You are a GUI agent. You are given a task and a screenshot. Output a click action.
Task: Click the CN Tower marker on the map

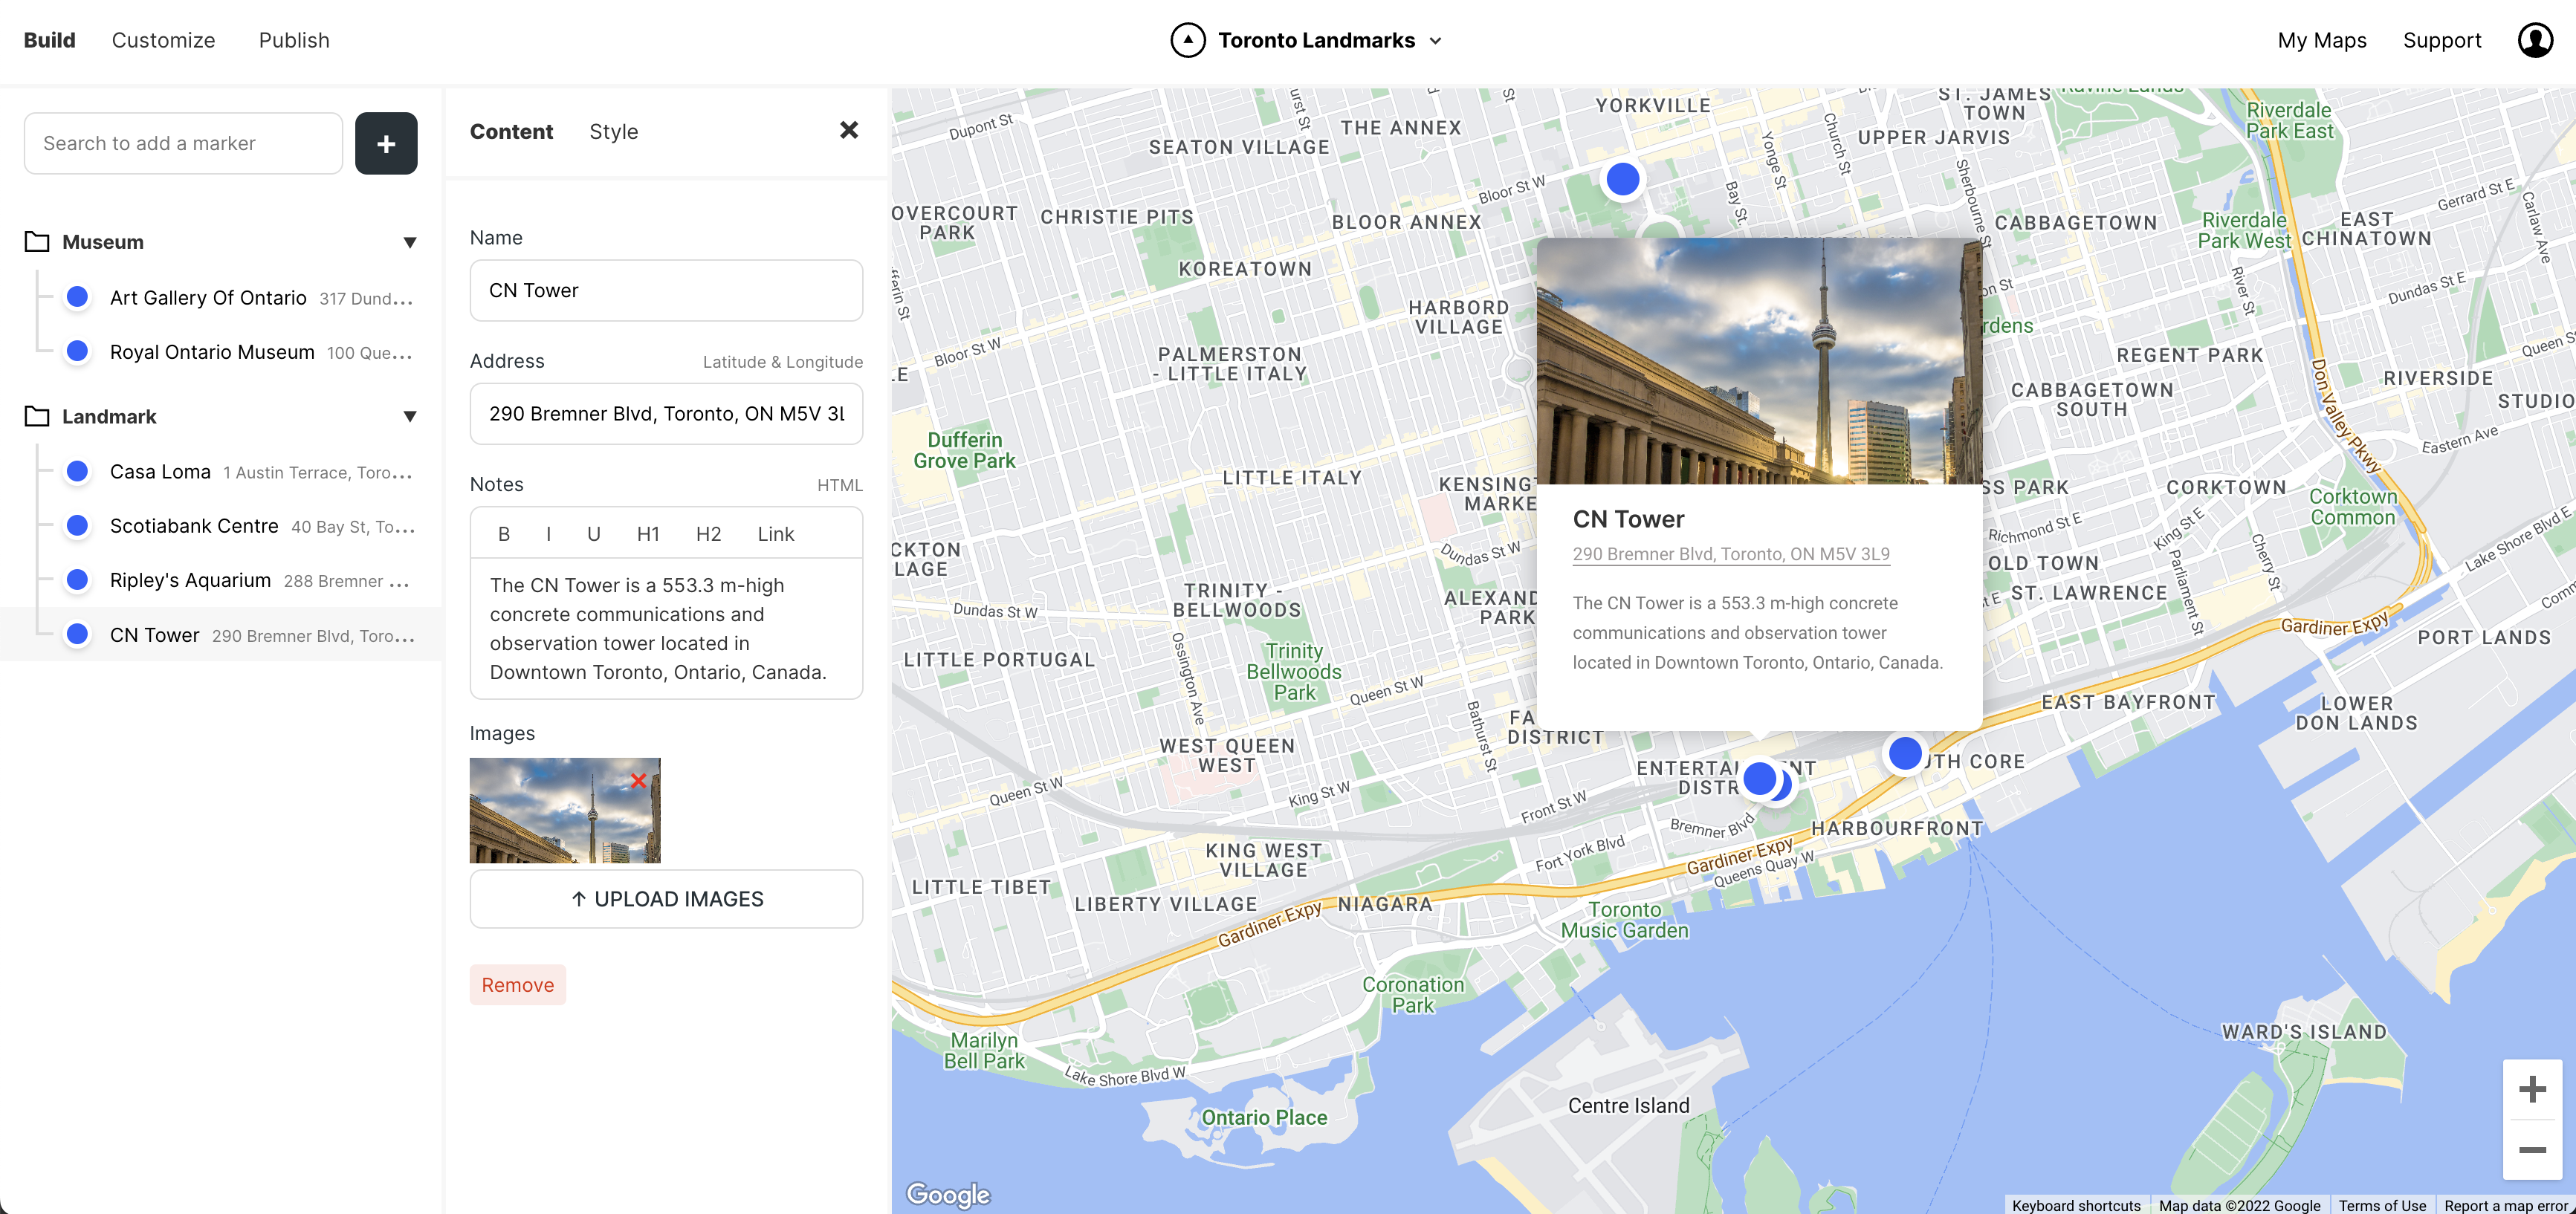1759,778
